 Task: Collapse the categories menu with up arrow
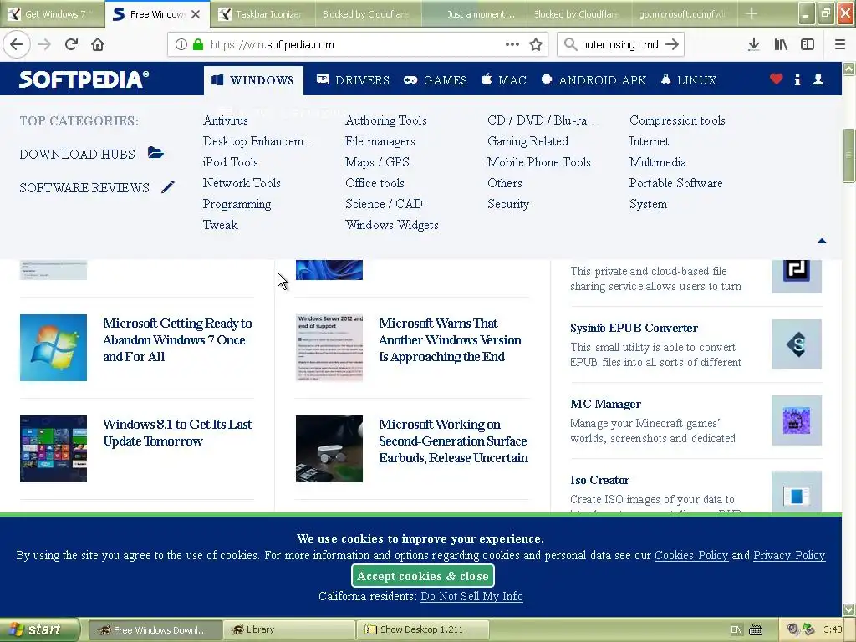point(822,241)
